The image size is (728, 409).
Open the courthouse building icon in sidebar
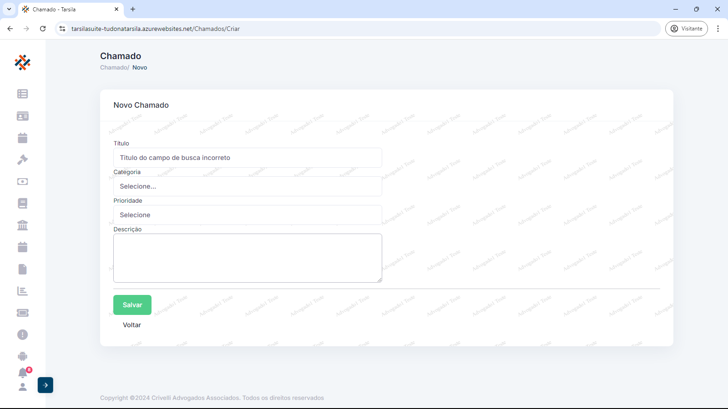tap(22, 225)
